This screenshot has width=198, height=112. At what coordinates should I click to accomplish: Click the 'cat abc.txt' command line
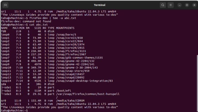coord(24,25)
